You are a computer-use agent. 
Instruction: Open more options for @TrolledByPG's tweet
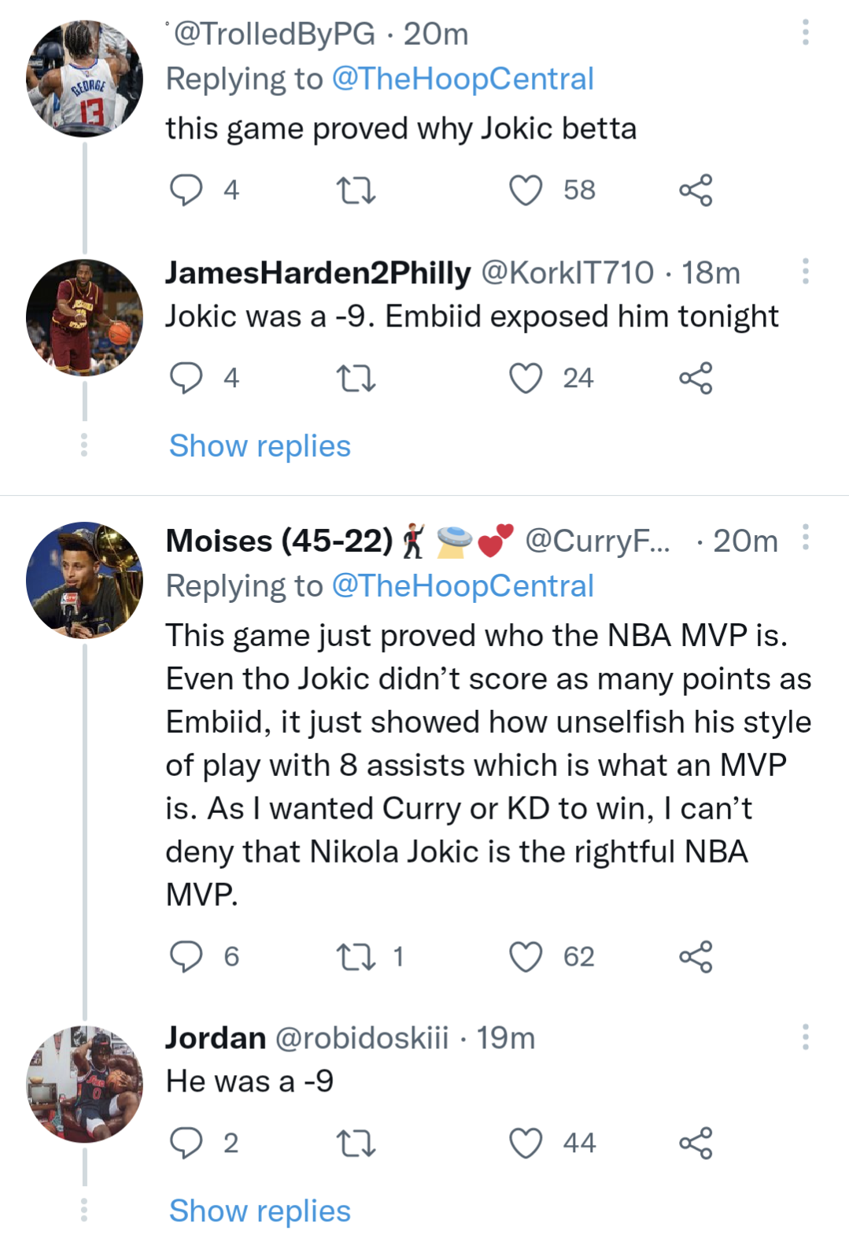pyautogui.click(x=804, y=31)
